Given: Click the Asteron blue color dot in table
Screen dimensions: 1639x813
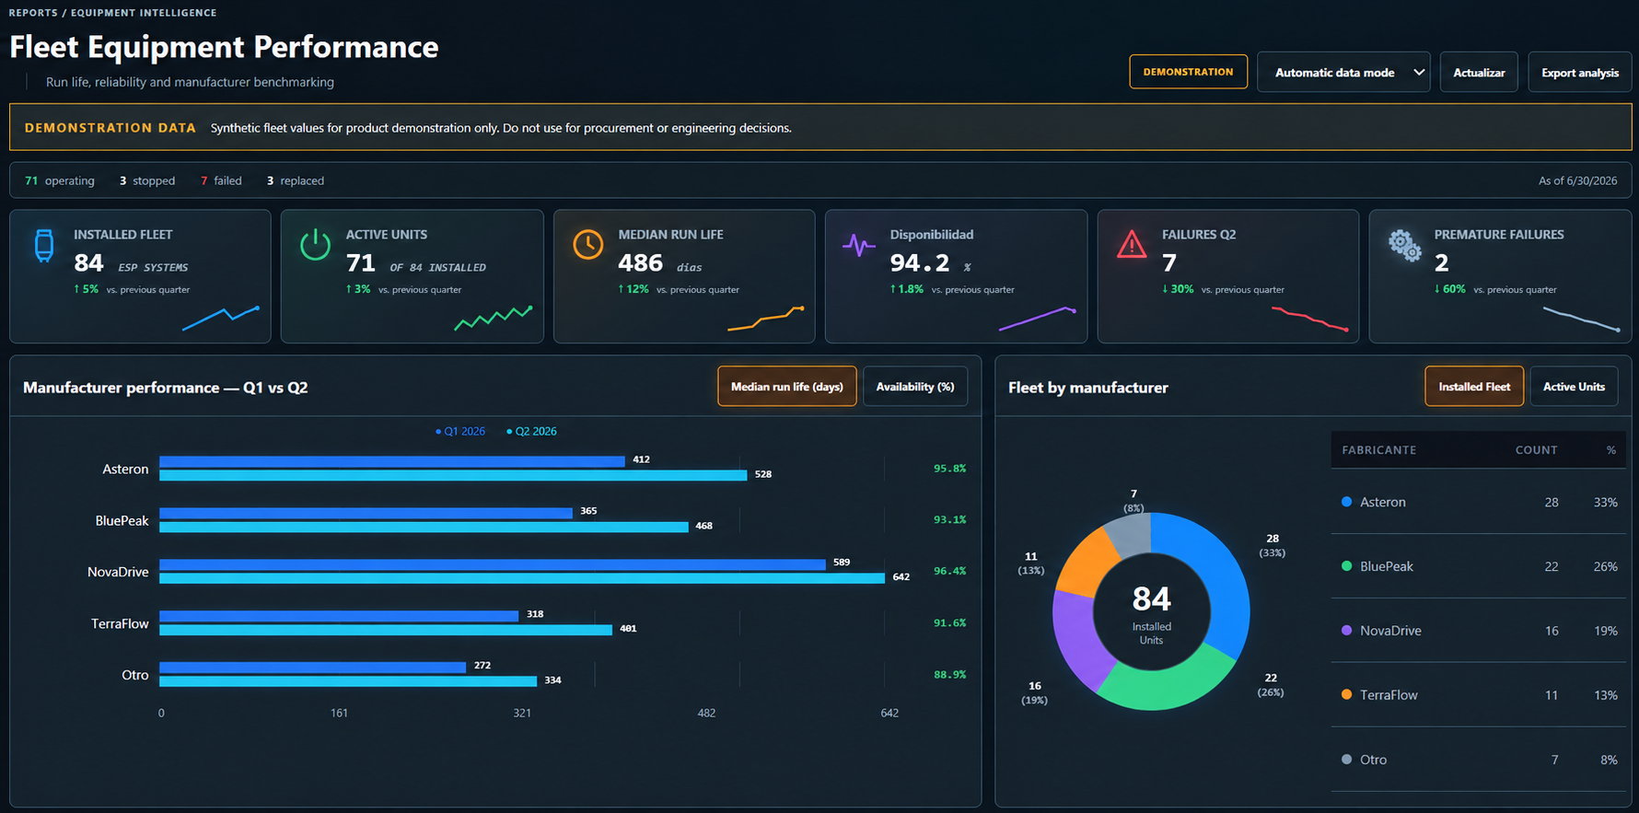Looking at the screenshot, I should [x=1346, y=502].
